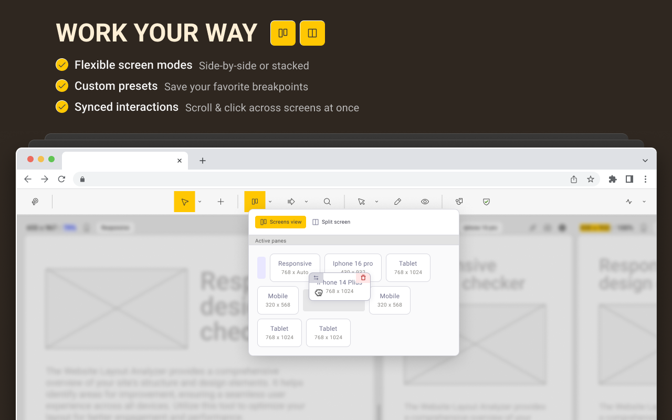Switch to the Split screen tab
This screenshot has width=672, height=420.
(331, 222)
